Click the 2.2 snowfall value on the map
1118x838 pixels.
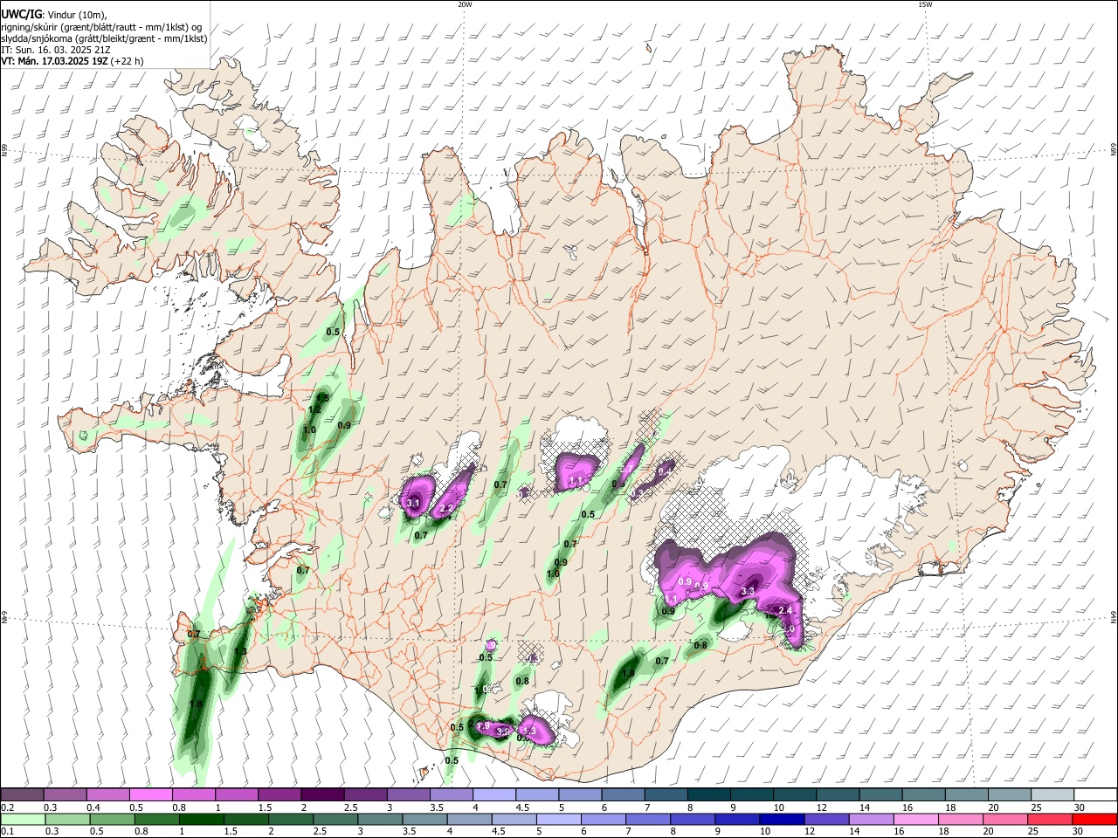click(446, 508)
